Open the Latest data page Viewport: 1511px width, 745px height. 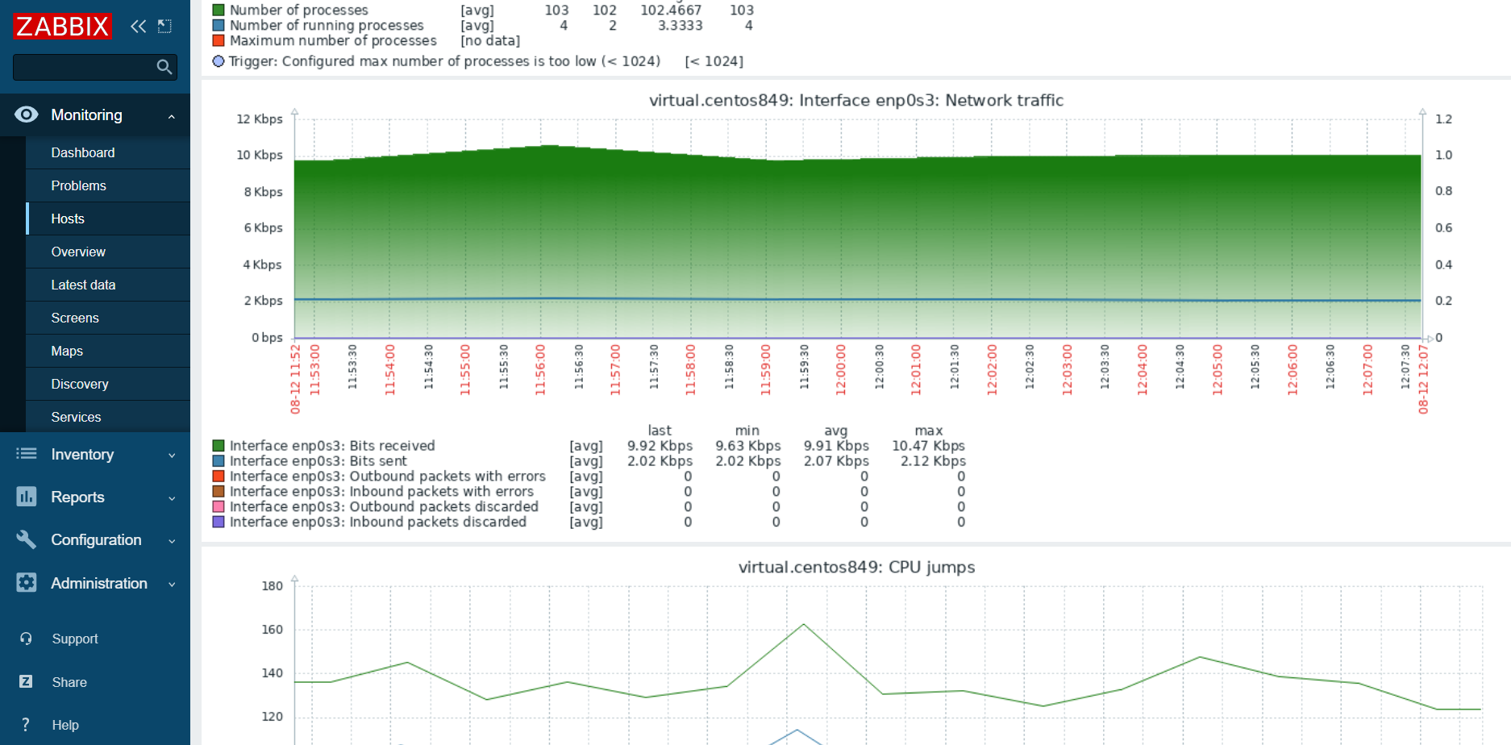[x=83, y=285]
